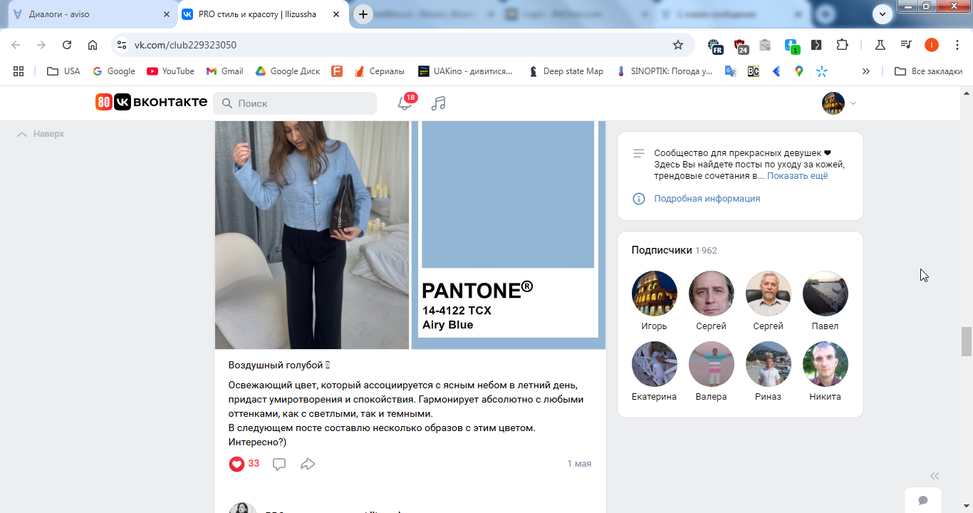Open the site information icon in the address bar
Viewport: 973px width, 513px height.
pos(122,45)
